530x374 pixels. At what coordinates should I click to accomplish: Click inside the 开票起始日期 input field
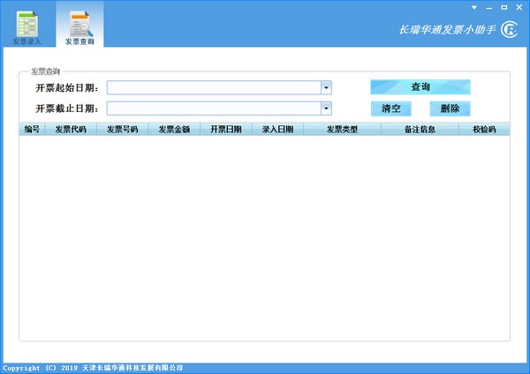coord(214,87)
